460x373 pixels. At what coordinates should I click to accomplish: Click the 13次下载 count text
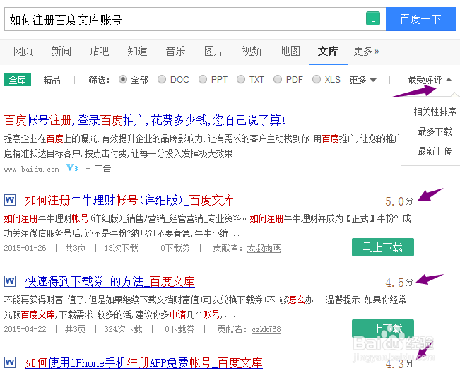[121, 248]
